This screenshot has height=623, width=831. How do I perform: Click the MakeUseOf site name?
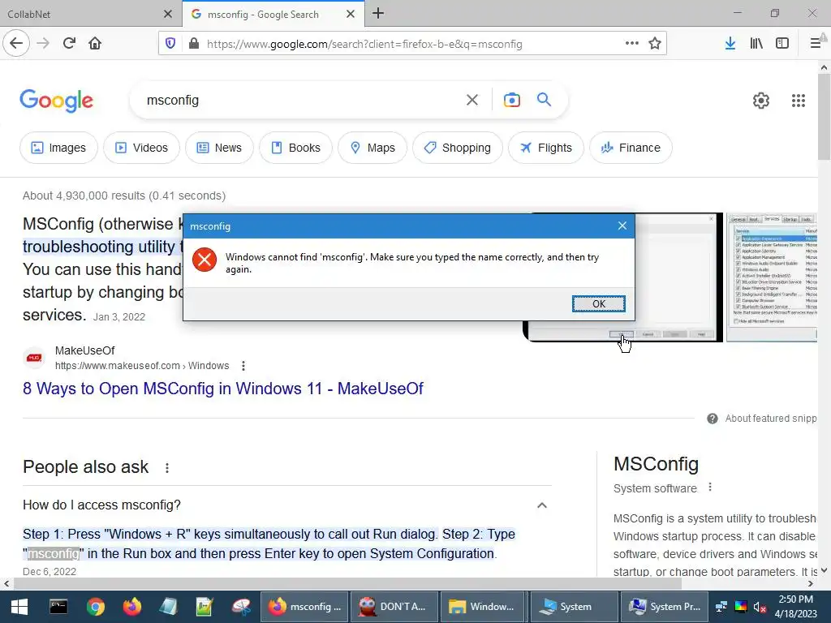[x=84, y=350]
